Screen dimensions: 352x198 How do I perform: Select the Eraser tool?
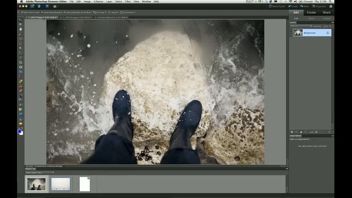(x=20, y=91)
